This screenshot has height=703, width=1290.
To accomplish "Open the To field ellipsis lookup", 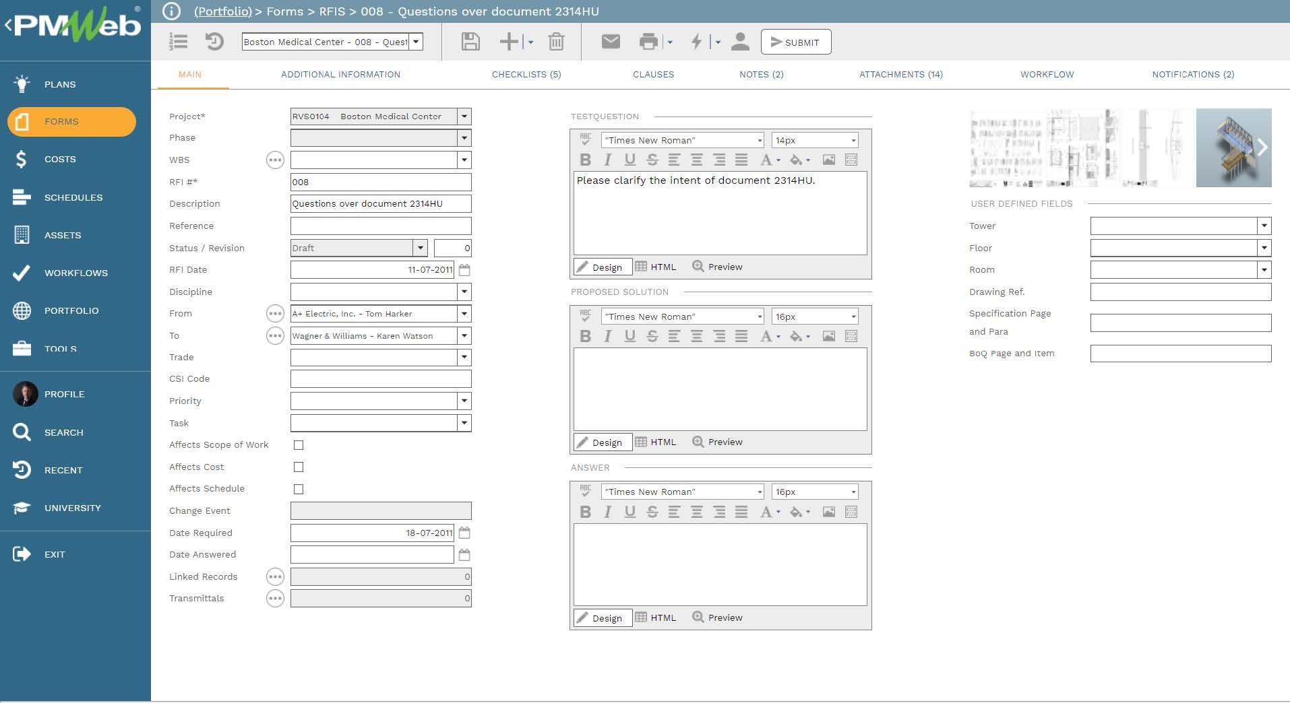I will 275,335.
